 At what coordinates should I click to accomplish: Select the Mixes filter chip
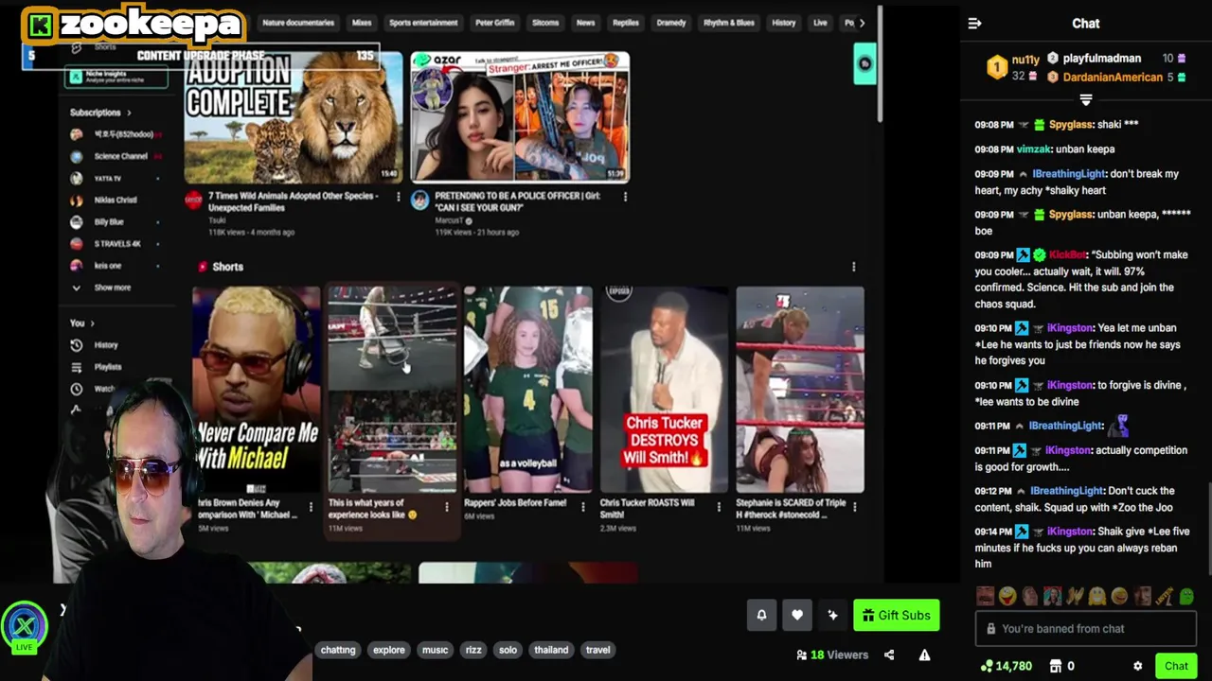click(x=362, y=23)
